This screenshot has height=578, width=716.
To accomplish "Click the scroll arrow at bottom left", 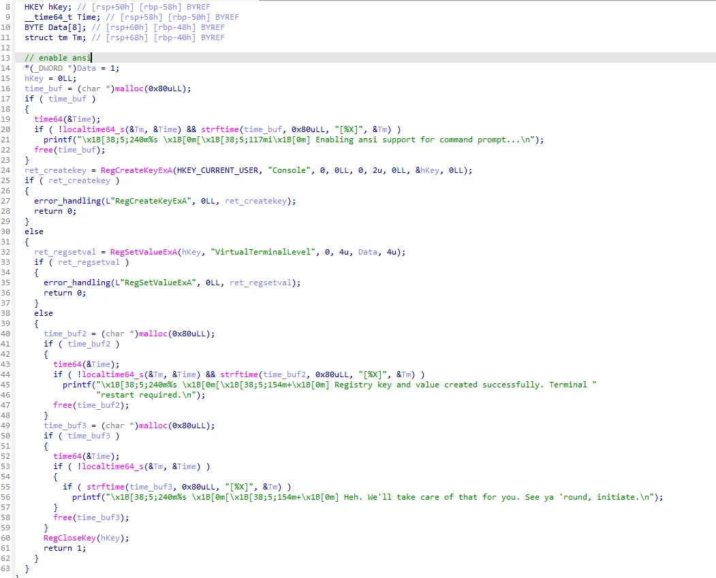I will click(x=5, y=575).
